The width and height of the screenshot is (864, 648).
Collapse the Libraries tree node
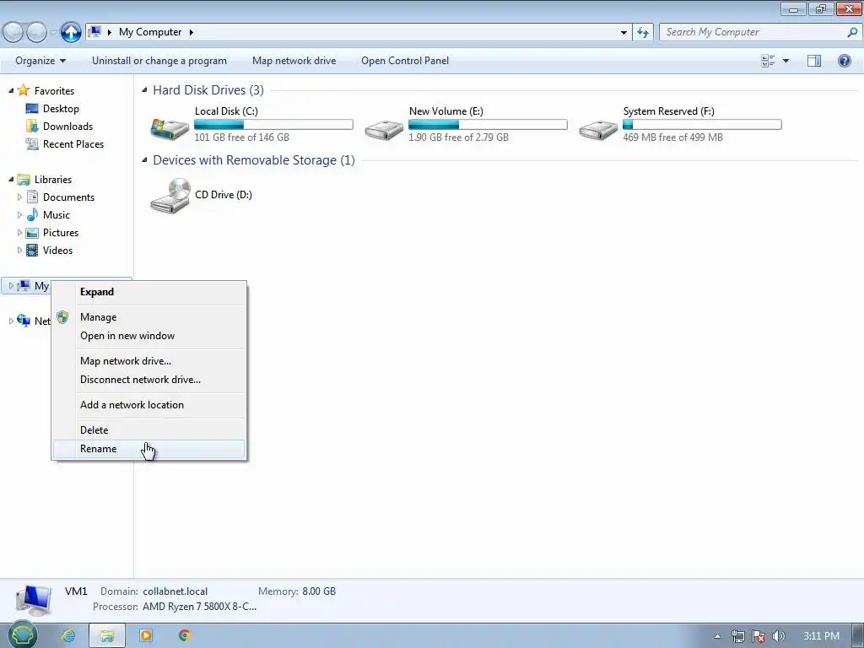[10, 179]
